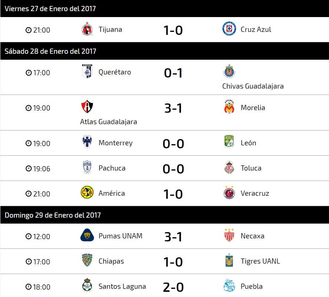
Task: Open the Veracruz team name link
Action: point(255,193)
